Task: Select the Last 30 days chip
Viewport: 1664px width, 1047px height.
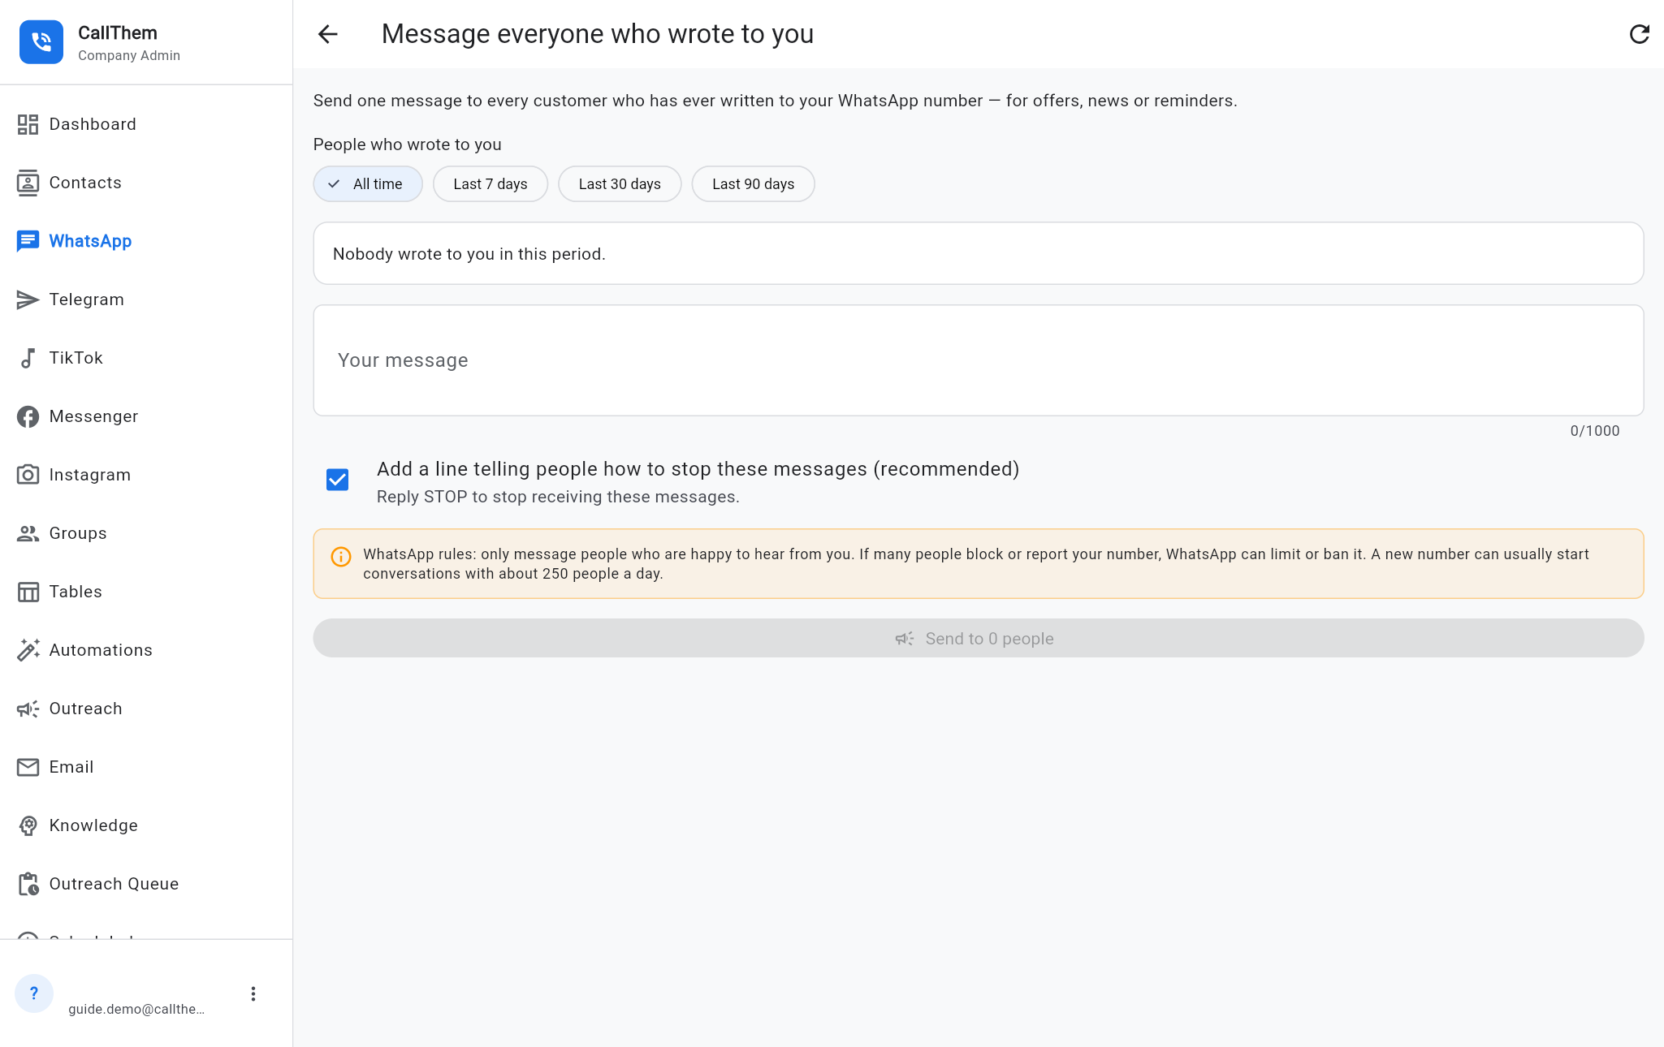Action: pyautogui.click(x=620, y=184)
